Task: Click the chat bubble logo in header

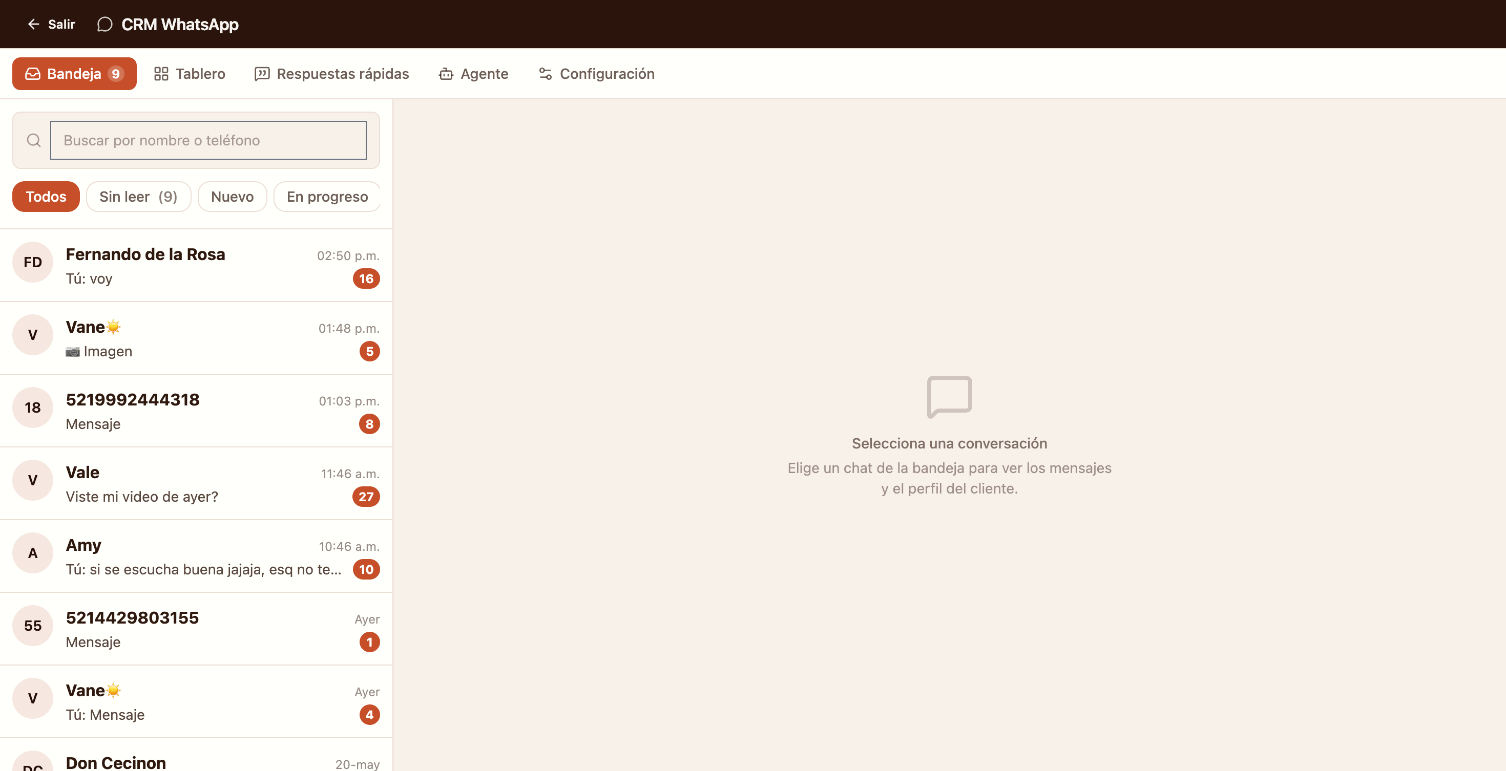Action: click(104, 24)
